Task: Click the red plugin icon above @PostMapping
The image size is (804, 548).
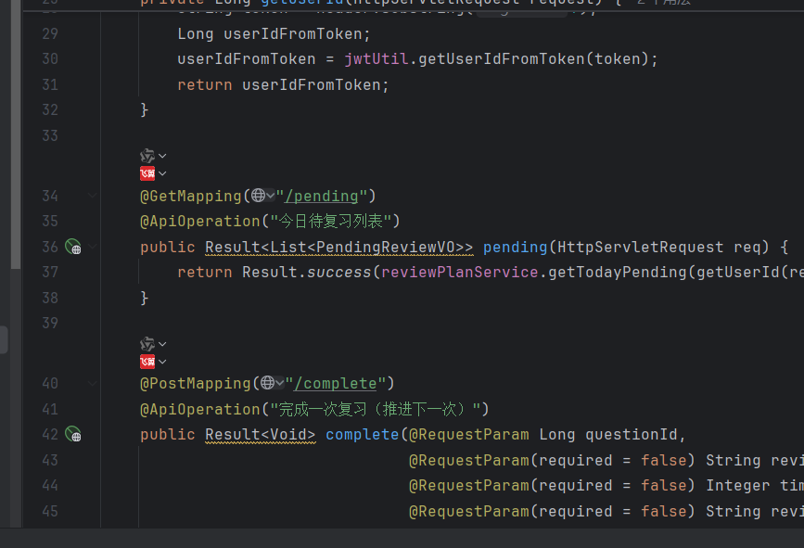Action: (147, 362)
